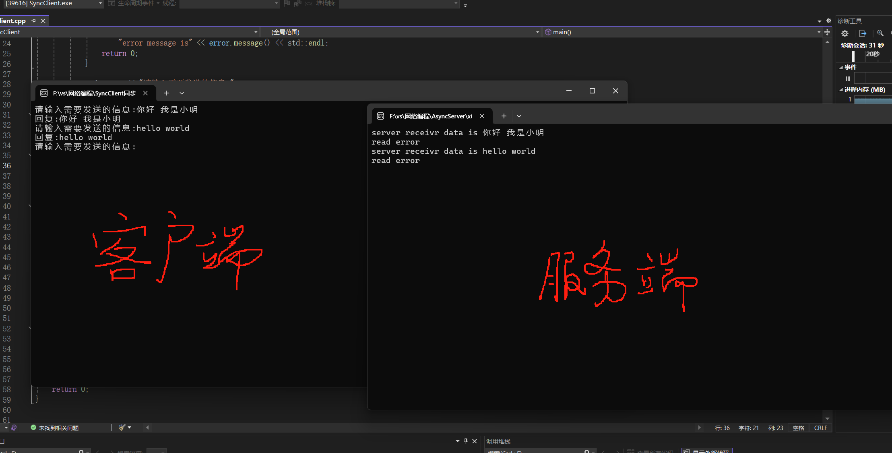Collapse the 事件 events section
The width and height of the screenshot is (892, 453).
(x=841, y=67)
